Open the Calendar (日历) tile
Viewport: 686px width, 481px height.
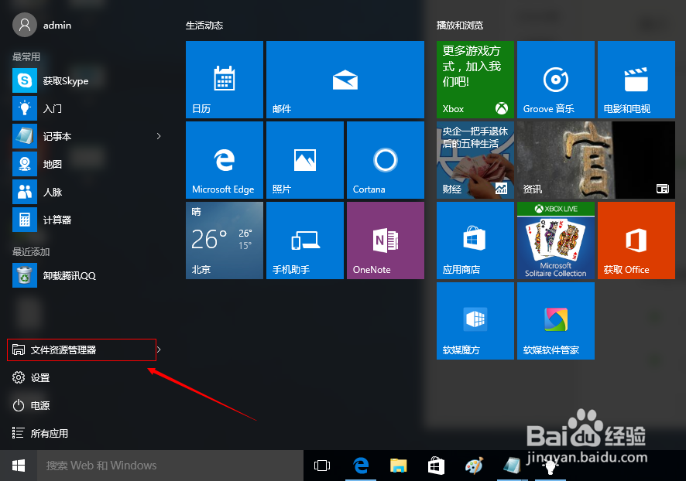[225, 80]
